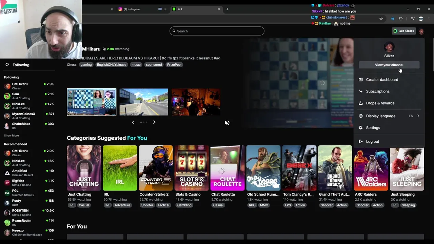This screenshot has width=434, height=244.
Task: Select the chess stream carousel thumbnail
Action: (x=92, y=102)
